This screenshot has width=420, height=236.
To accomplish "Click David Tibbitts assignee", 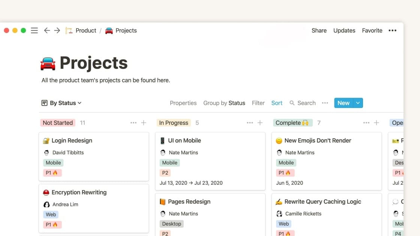I will click(68, 152).
